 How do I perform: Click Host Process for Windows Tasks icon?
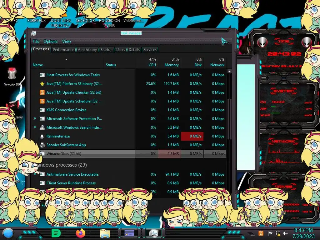tap(42, 75)
